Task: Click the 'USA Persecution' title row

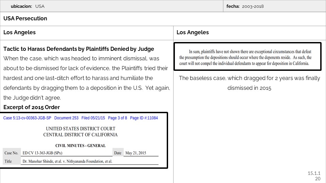Action: (x=25, y=18)
